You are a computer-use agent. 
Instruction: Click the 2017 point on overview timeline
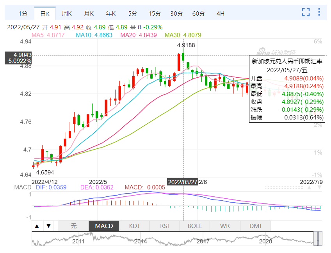(x=203, y=241)
